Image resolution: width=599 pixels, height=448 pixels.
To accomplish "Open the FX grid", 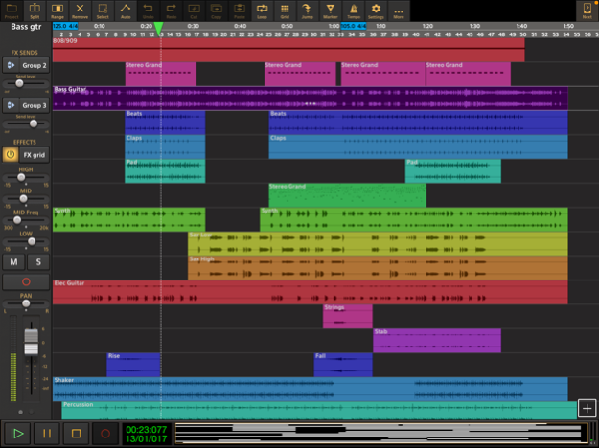I will pos(35,154).
